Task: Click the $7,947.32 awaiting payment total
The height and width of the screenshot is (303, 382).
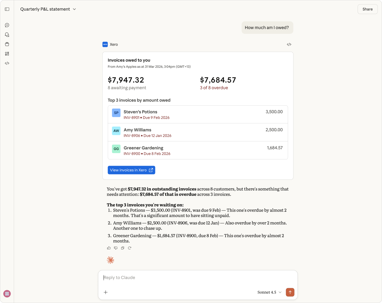Action: coord(126,80)
